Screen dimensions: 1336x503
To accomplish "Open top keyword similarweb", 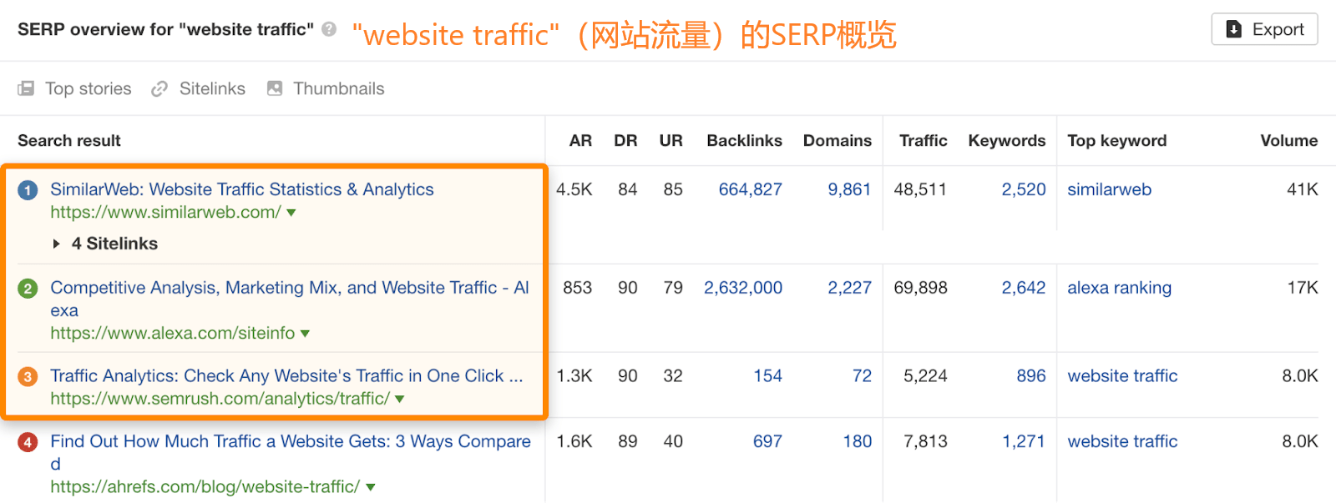I will (x=1109, y=189).
